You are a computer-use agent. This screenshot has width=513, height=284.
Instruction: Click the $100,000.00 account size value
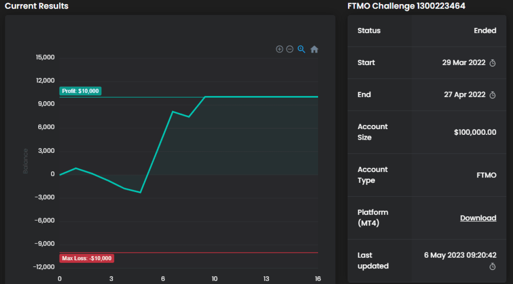(475, 132)
